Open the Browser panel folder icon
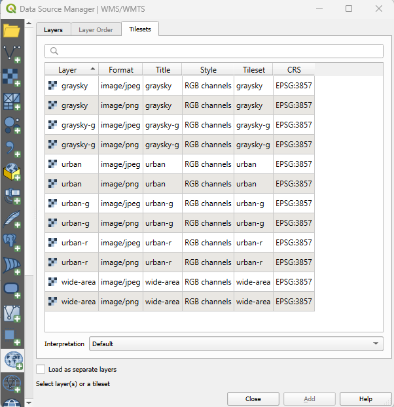This screenshot has width=394, height=407. (x=11, y=31)
